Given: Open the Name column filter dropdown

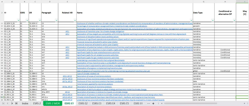Looking at the screenshot, I should pos(191,20).
